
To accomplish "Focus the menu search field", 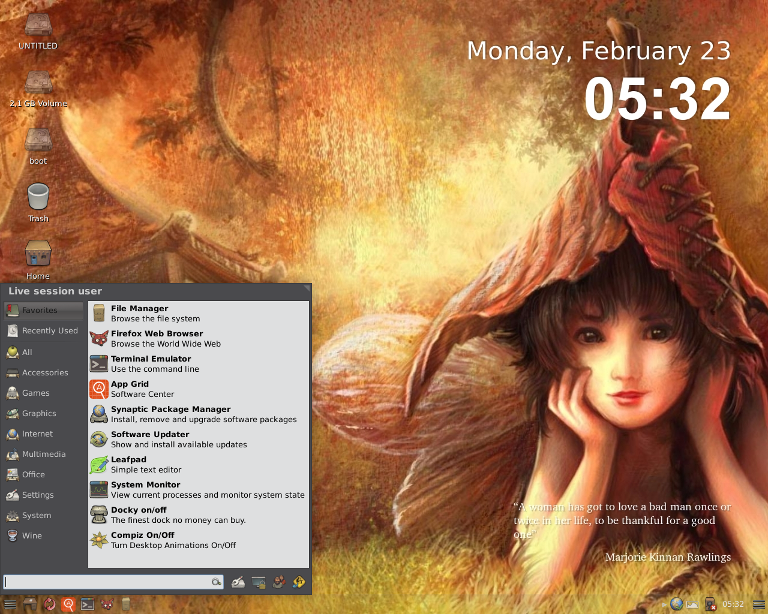I will tap(113, 582).
